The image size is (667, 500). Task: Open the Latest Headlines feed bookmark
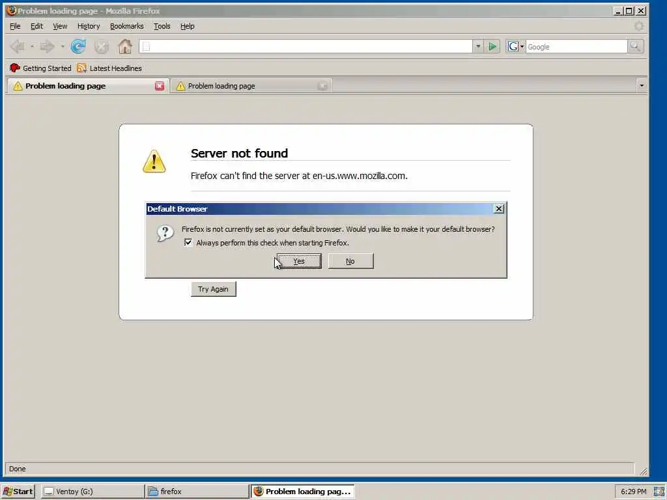(x=109, y=68)
